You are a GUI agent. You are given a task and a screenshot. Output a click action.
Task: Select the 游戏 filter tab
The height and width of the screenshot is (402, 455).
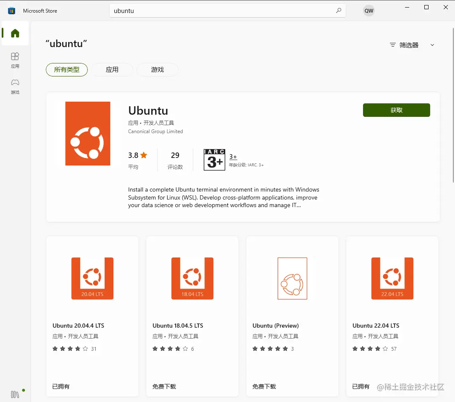click(x=157, y=70)
